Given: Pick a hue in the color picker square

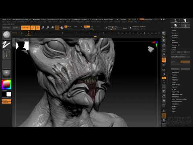Looking at the screenshot, I should pos(6,85).
